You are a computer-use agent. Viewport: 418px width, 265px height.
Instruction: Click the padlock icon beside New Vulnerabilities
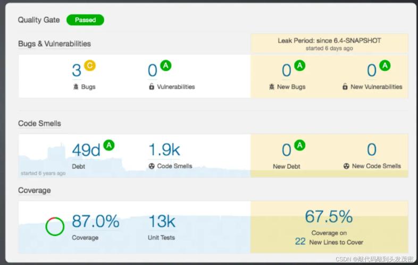pyautogui.click(x=345, y=87)
